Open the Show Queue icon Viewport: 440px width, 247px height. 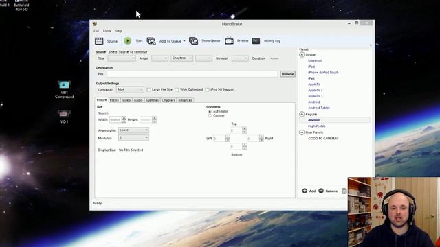point(193,41)
